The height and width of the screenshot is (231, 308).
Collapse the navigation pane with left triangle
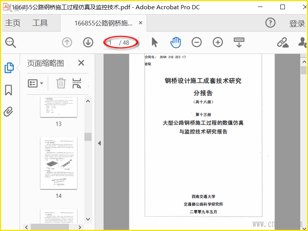coord(100,143)
